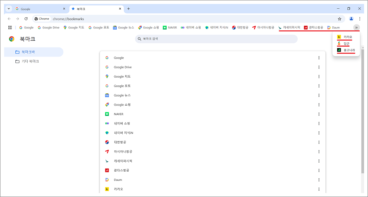Open more actions for 아시아나항공 row
The width and height of the screenshot is (368, 197).
[319, 152]
